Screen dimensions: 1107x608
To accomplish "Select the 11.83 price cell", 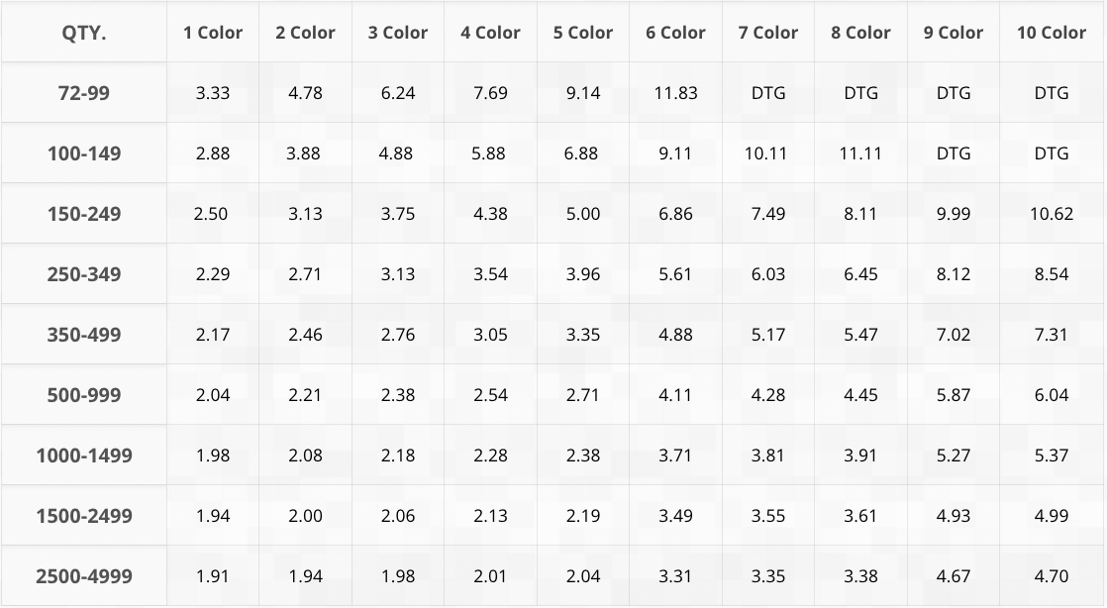I will 675,93.
